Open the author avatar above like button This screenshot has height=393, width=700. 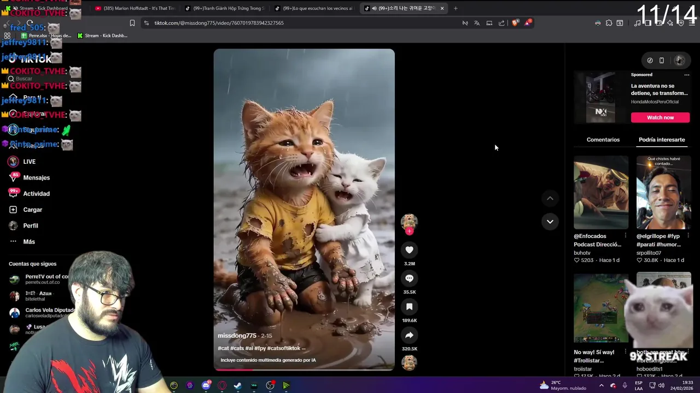(x=409, y=221)
